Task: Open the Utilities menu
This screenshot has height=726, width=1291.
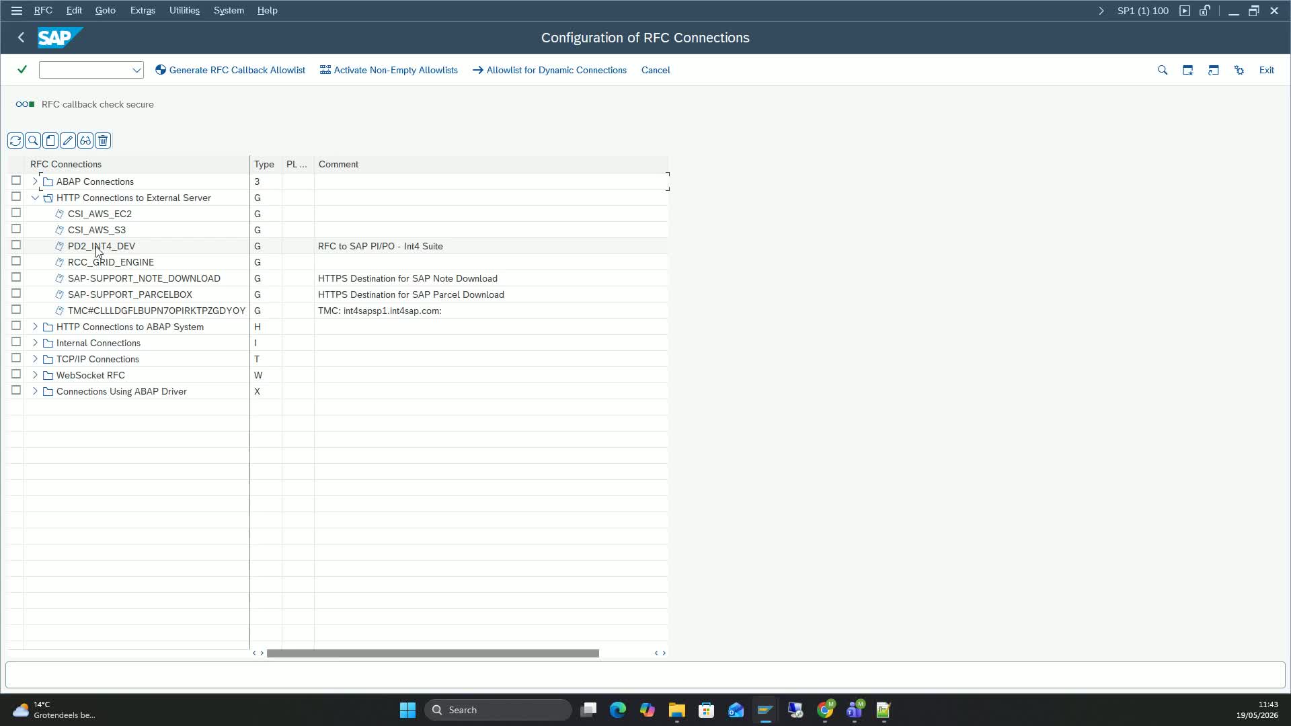Action: (184, 11)
